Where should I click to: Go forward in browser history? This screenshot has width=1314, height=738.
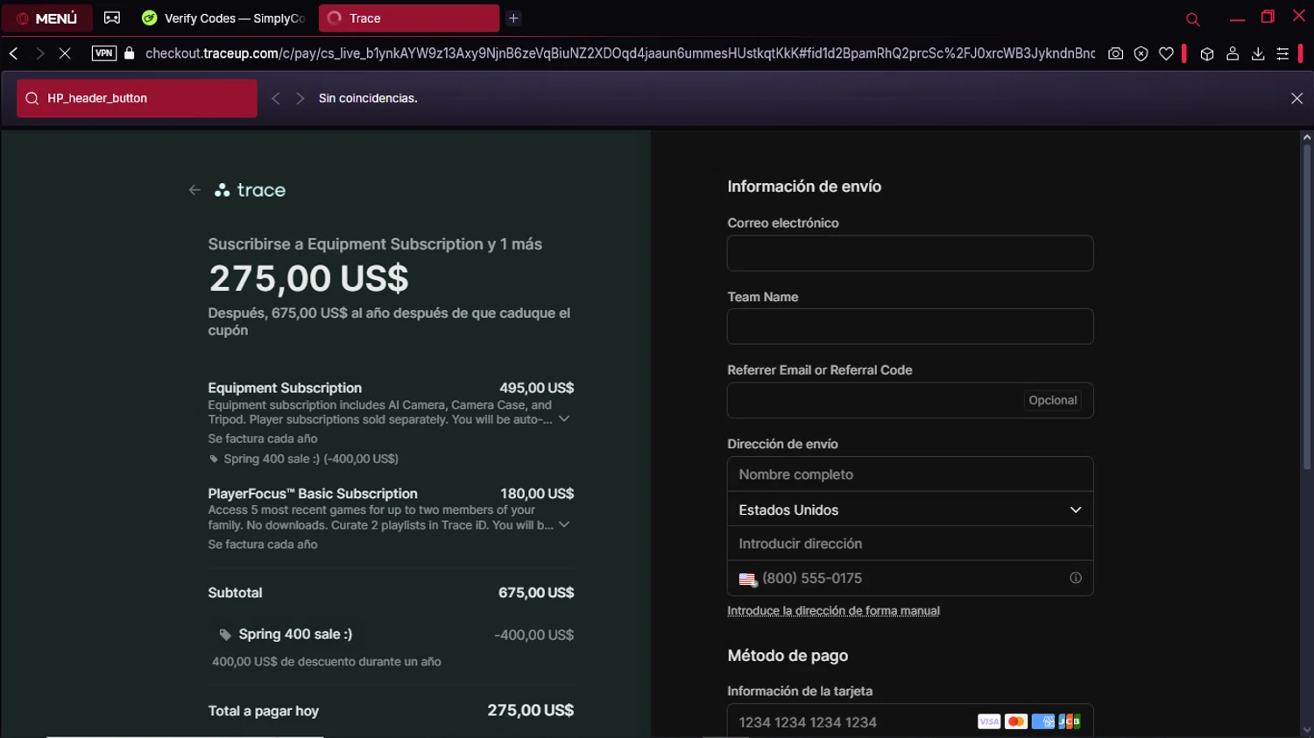click(39, 53)
